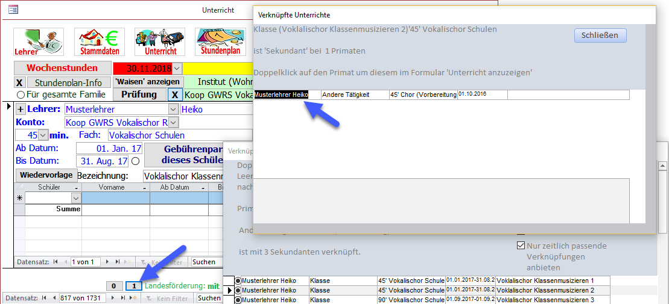Select the Musterlehrer Heiko primat entry

(x=281, y=95)
